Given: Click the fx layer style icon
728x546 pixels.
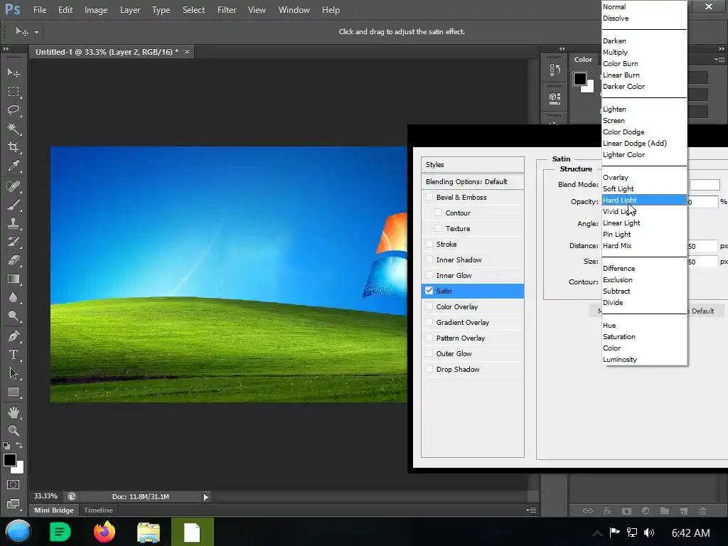Looking at the screenshot, I should pyautogui.click(x=607, y=510).
